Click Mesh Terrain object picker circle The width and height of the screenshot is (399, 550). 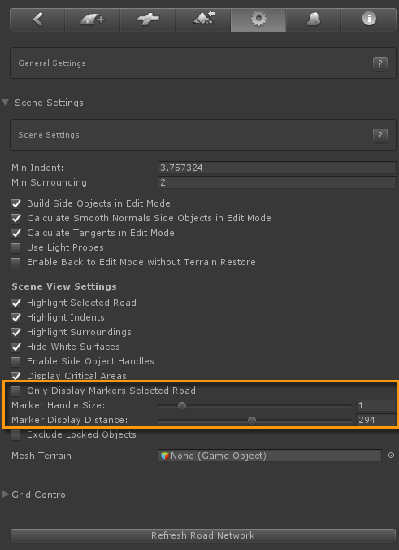pyautogui.click(x=392, y=456)
